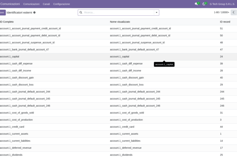The image size is (237, 158).
Task: Open row account.1_cash_discount_loss in ID Completo column
Action: point(17,85)
